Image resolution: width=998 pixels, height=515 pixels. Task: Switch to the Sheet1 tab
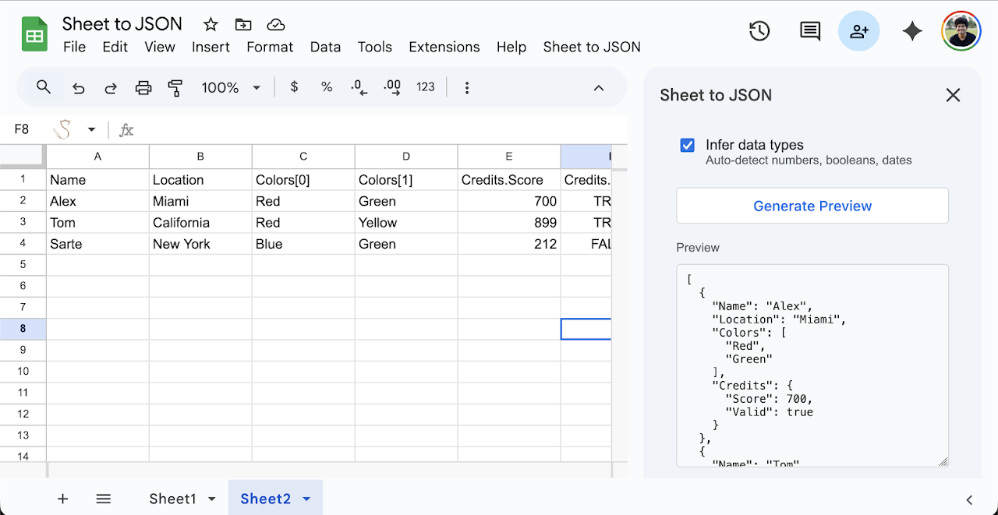point(172,498)
